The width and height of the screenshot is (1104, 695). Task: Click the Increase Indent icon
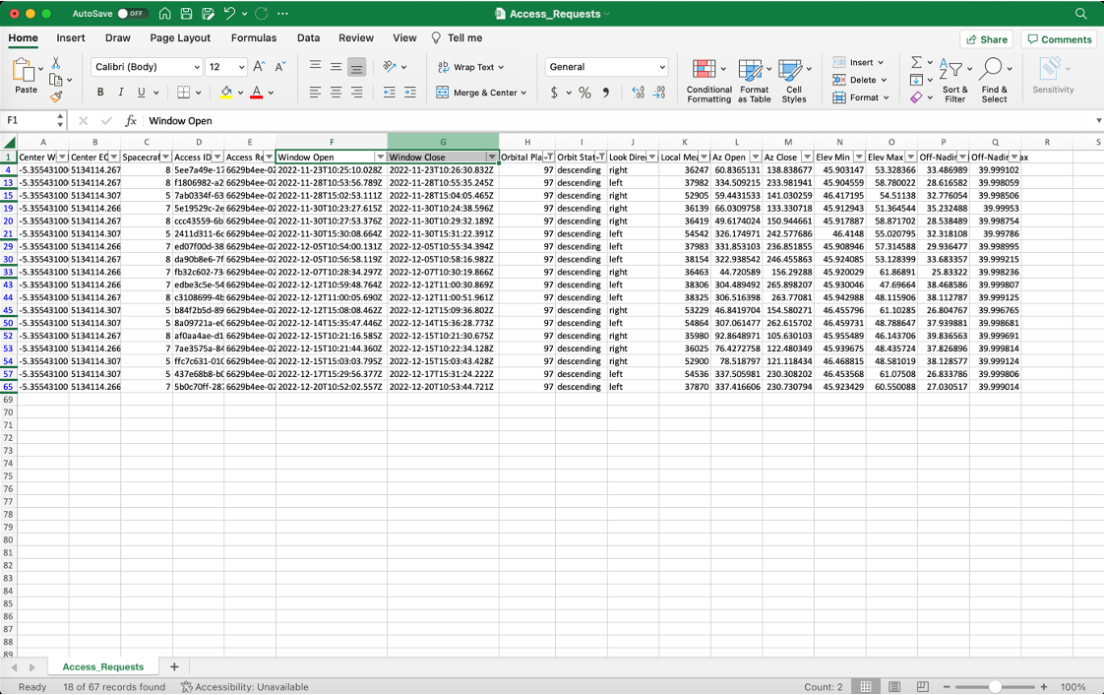click(409, 93)
